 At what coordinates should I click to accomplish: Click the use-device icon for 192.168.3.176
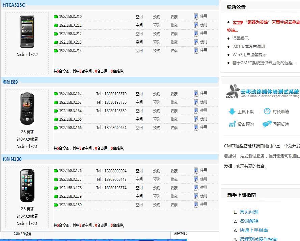click(196, 170)
